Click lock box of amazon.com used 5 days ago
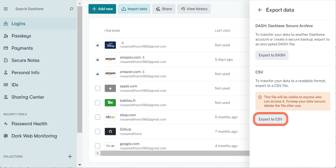336x168 pixels. click(x=97, y=59)
